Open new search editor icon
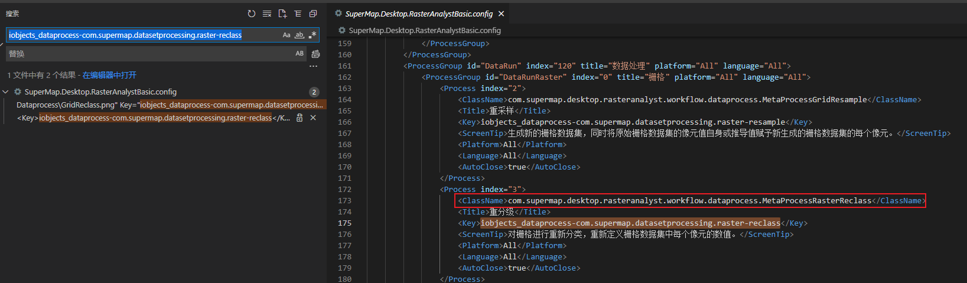Viewport: 967px width, 283px height. coord(282,14)
